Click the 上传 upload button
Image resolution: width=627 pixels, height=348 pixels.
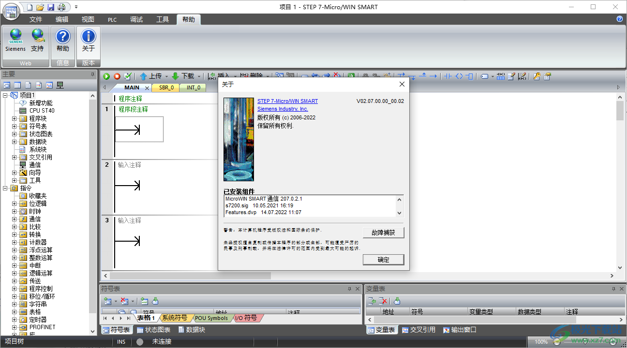(150, 76)
